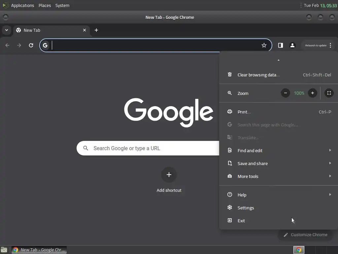Viewport: 338px width, 254px height.
Task: Open the tab search dropdown chevron
Action: (x=7, y=30)
